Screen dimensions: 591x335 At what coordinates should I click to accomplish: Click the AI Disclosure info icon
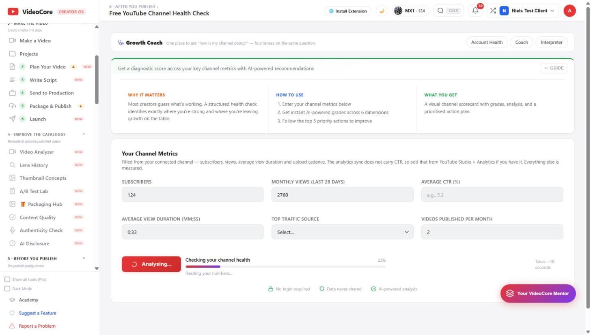(12, 243)
